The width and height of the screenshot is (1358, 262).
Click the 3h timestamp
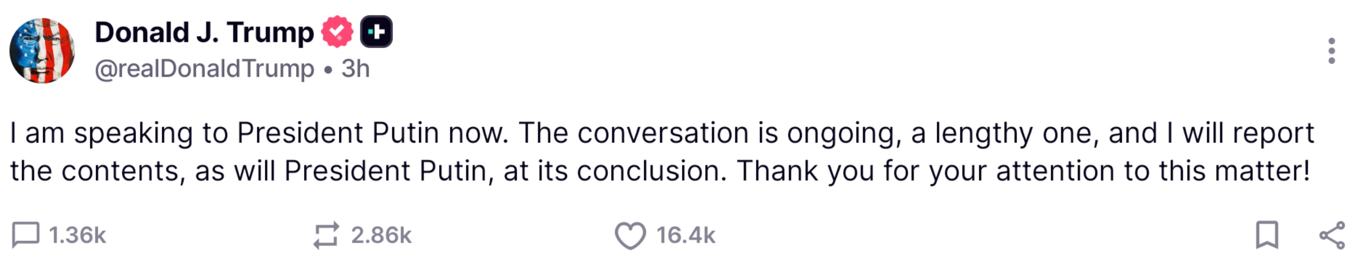356,69
